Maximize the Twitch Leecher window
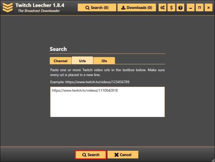Screen dimensions: 215x162 tap(199, 7)
